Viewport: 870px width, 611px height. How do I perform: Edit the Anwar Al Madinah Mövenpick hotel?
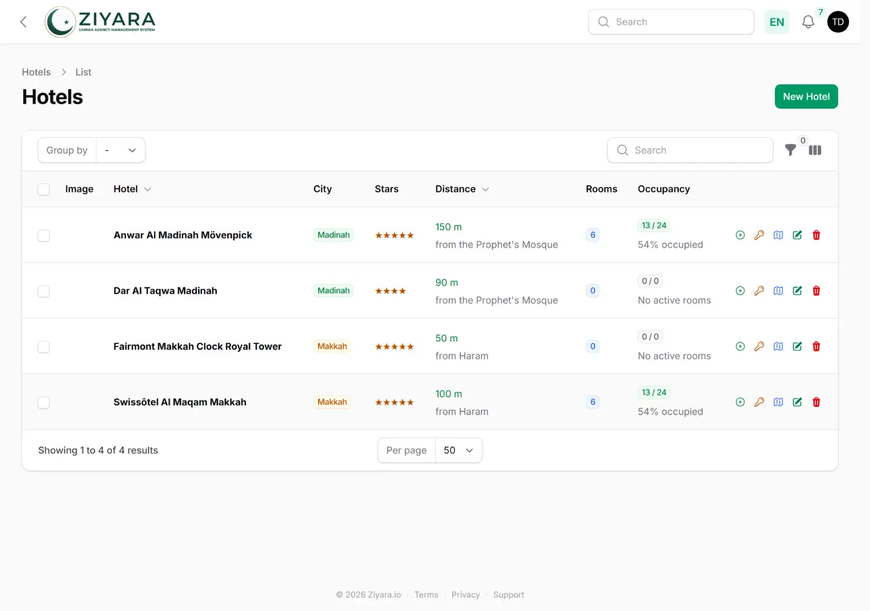[797, 235]
